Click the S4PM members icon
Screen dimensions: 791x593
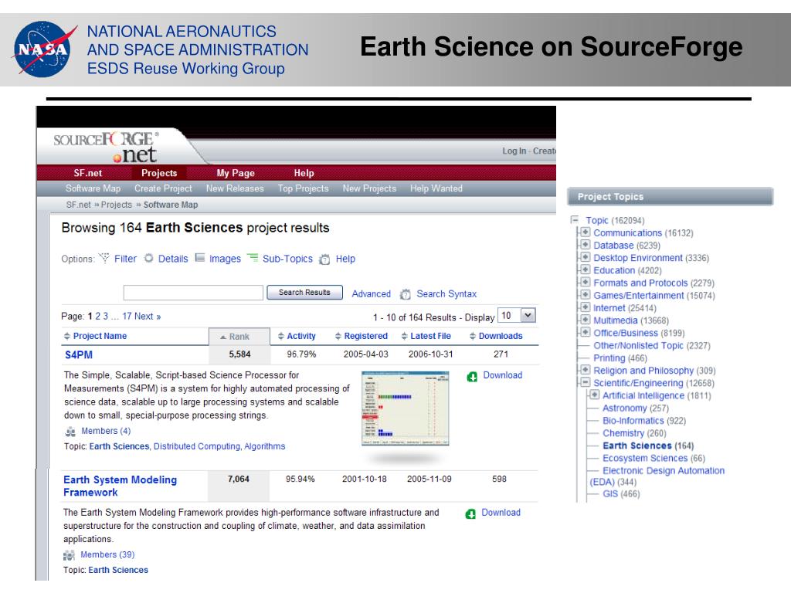click(x=70, y=432)
